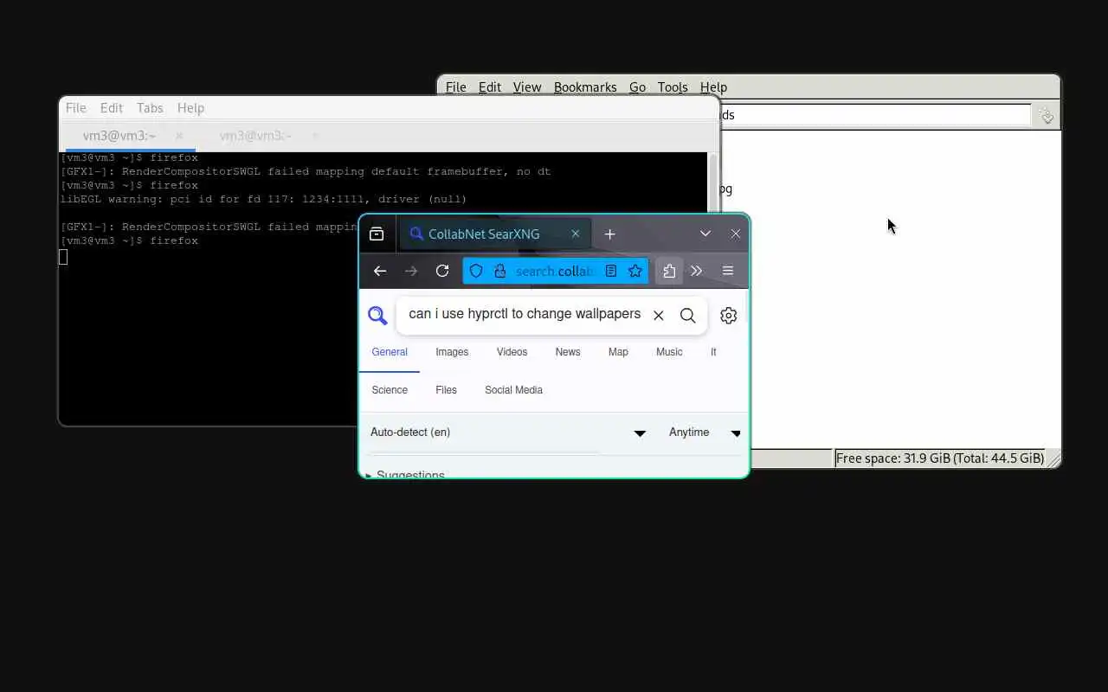This screenshot has width=1108, height=692.
Task: Open a new tab in Firefox
Action: (609, 234)
